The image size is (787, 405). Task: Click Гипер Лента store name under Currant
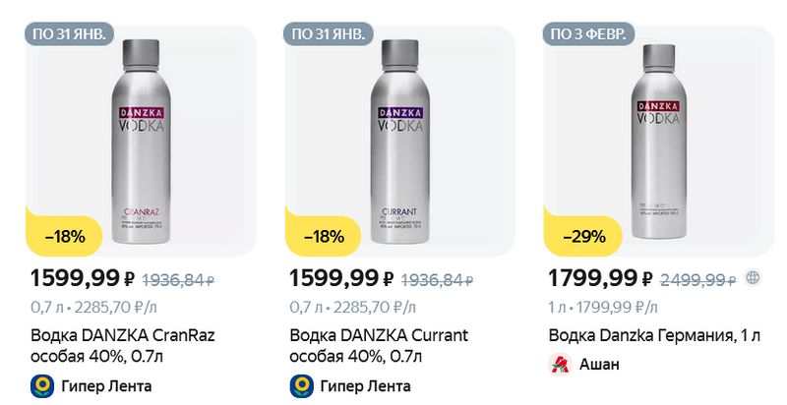pyautogui.click(x=366, y=384)
